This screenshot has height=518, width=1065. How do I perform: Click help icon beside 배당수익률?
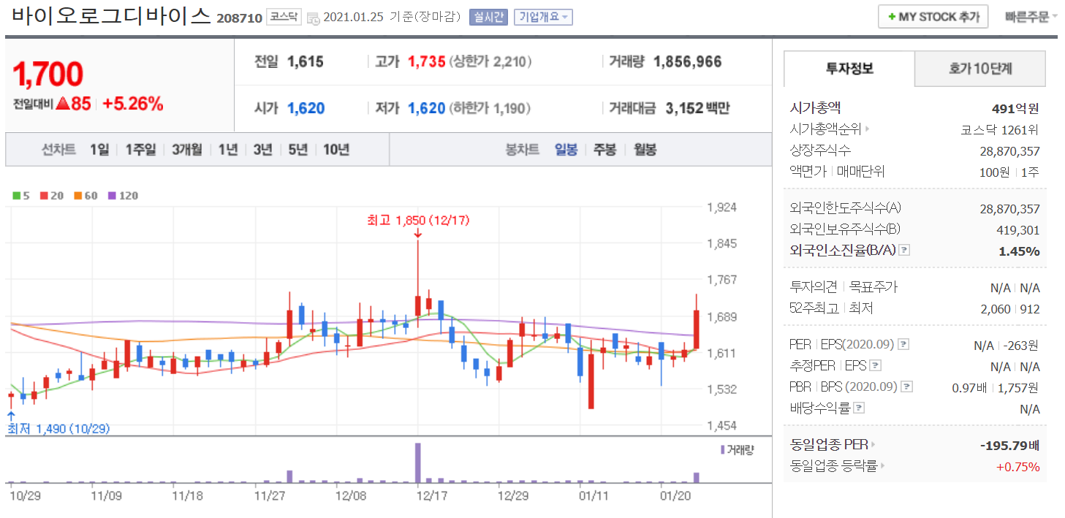click(860, 408)
